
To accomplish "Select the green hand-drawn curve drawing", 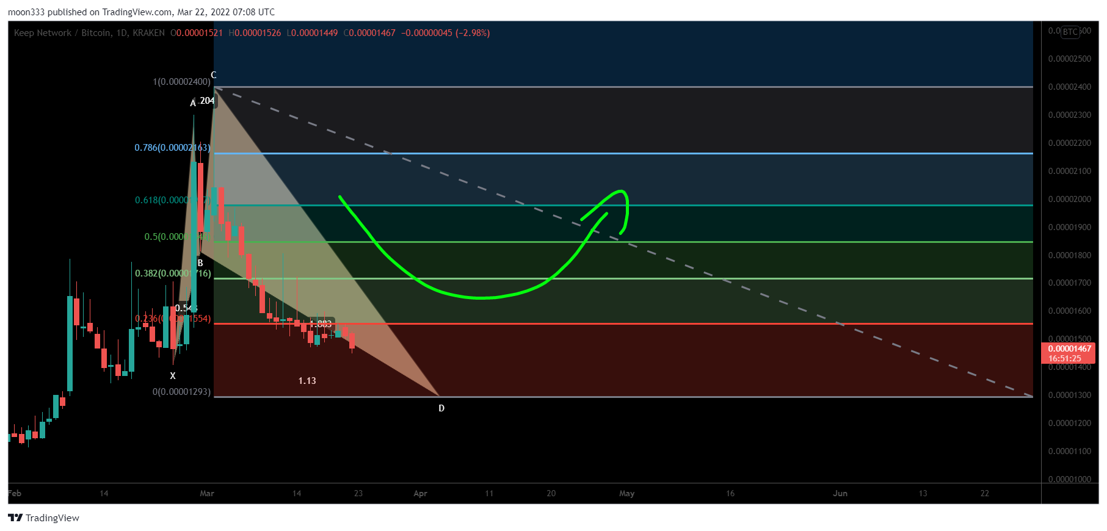I will [x=482, y=298].
